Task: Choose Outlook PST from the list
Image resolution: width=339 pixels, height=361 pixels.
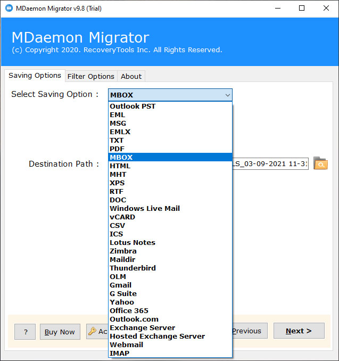Action: tap(170, 106)
